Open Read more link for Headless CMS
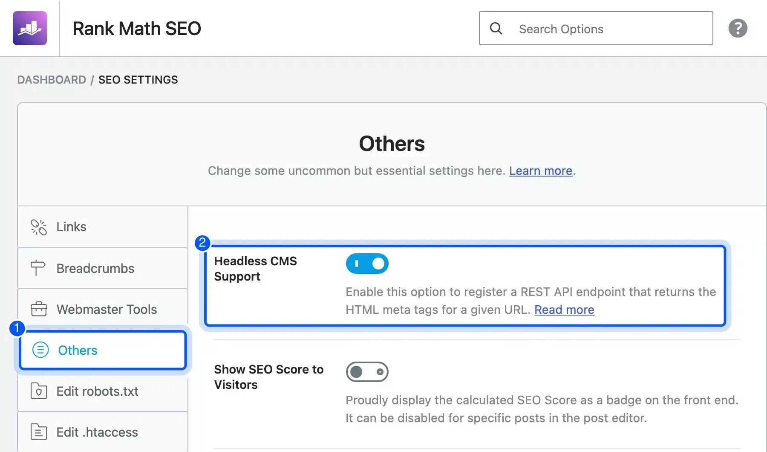This screenshot has height=452, width=767. click(x=564, y=310)
